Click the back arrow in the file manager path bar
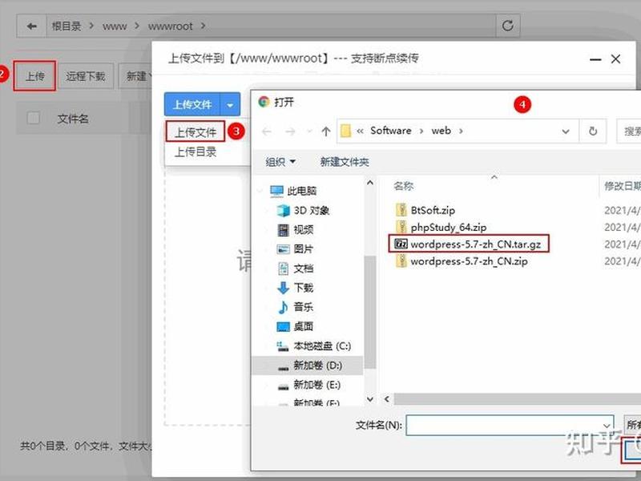 [x=31, y=26]
